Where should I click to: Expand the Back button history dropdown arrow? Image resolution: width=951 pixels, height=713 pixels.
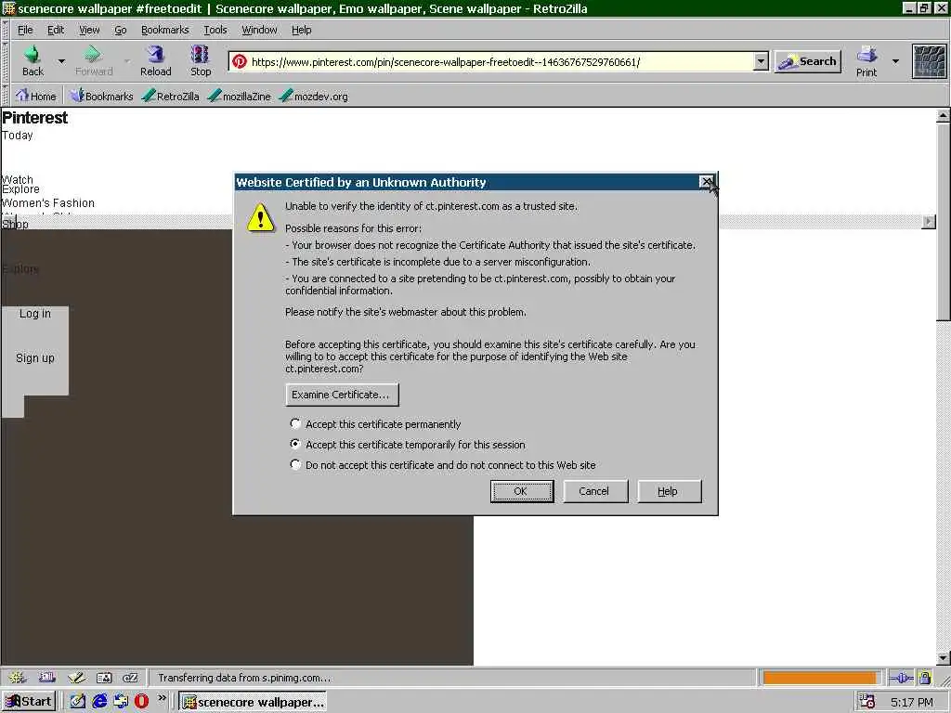coord(61,61)
